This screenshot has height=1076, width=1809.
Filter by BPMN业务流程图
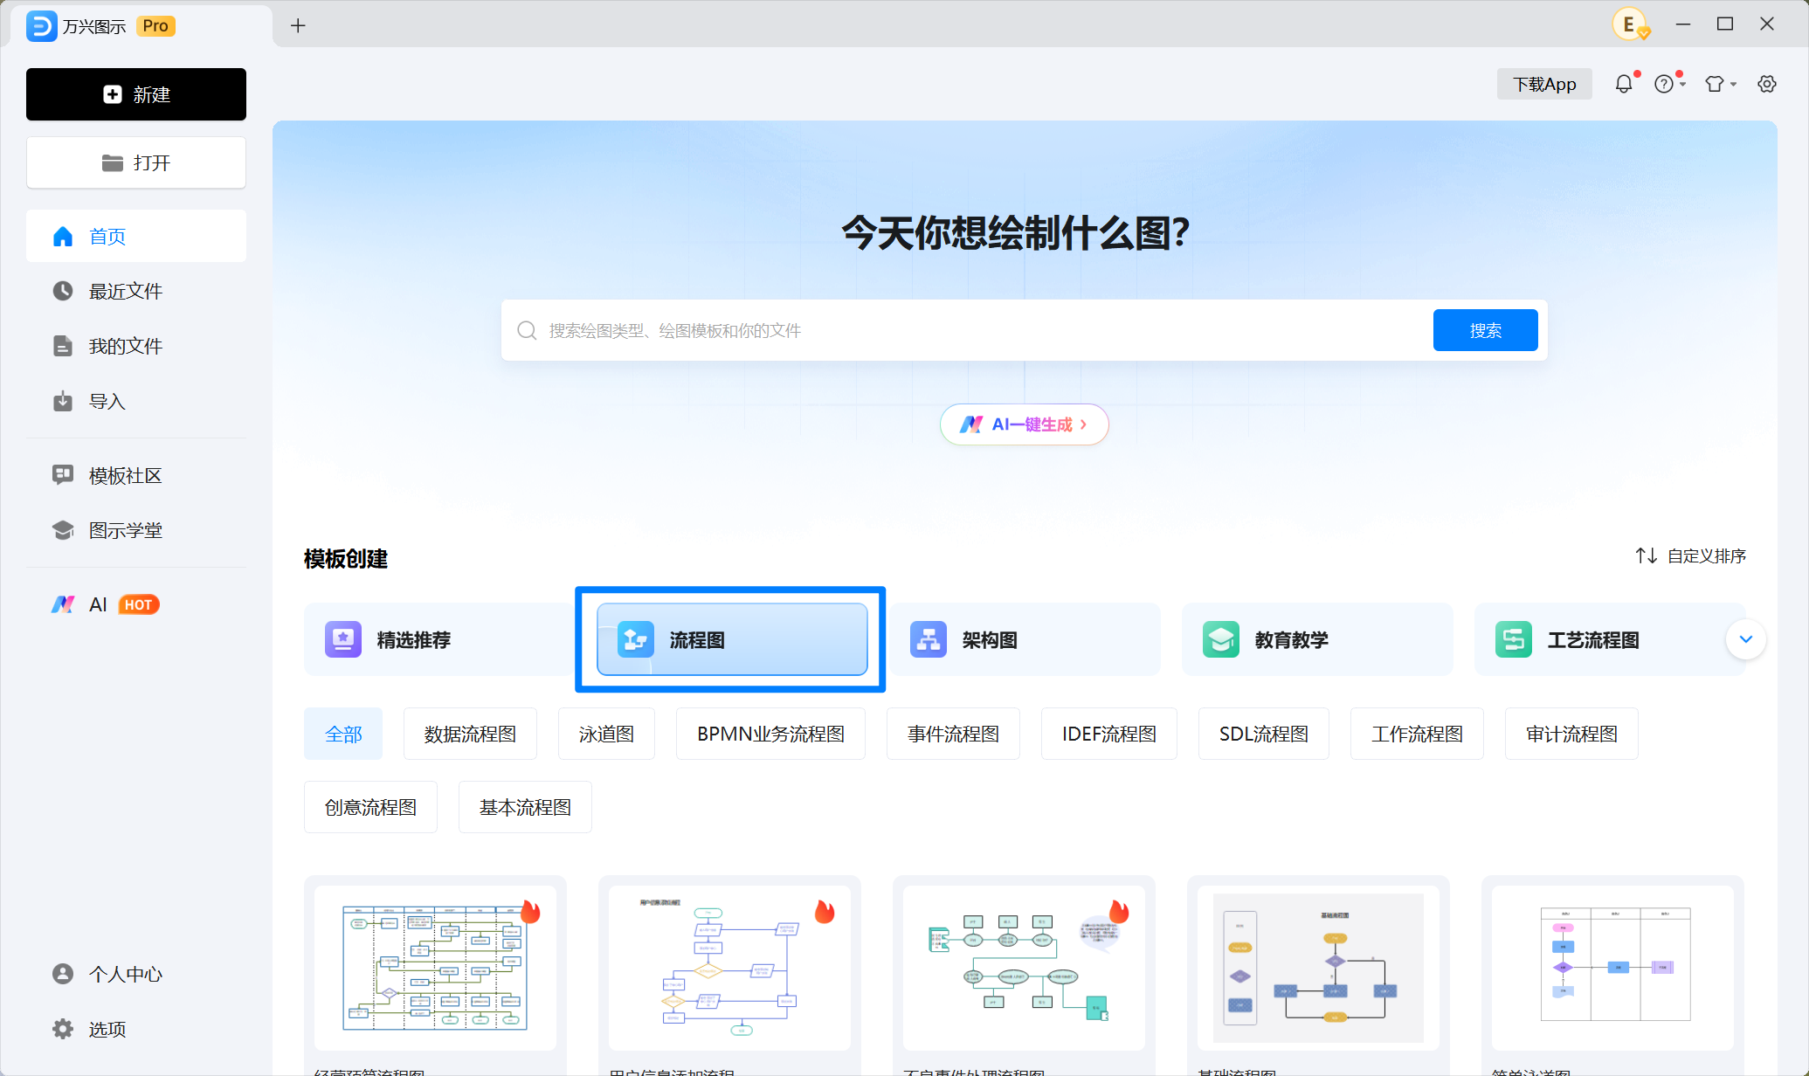[770, 734]
